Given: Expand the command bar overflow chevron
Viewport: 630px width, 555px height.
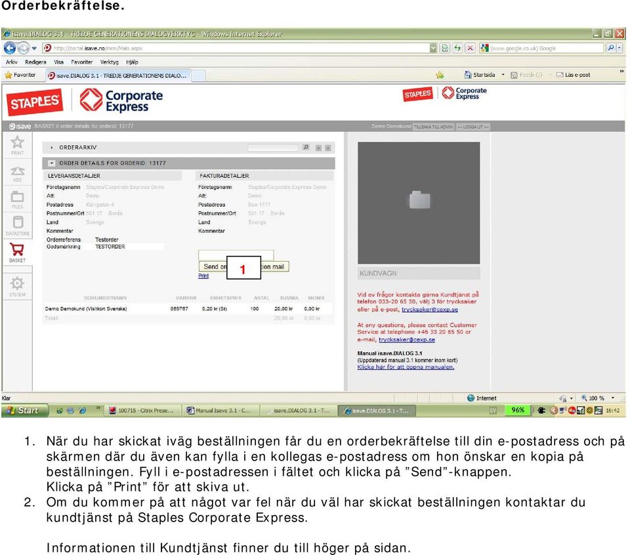Looking at the screenshot, I should pyautogui.click(x=621, y=72).
